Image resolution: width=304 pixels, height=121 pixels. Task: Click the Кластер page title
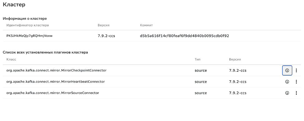14,4
